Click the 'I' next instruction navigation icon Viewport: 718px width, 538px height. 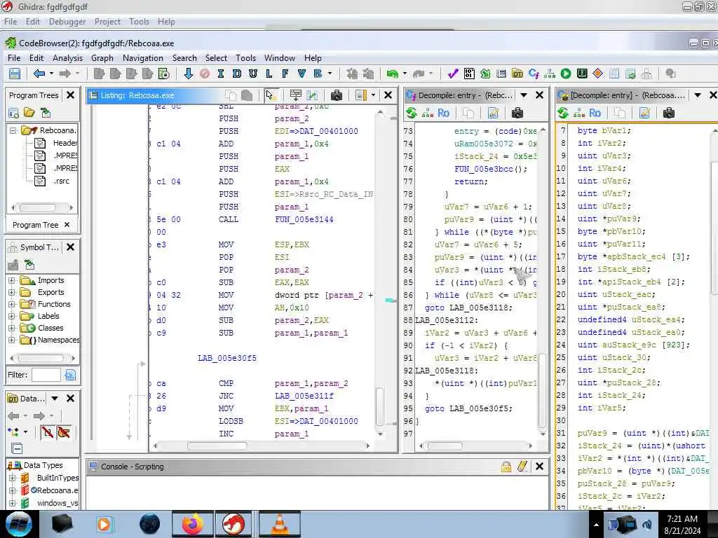[221, 73]
